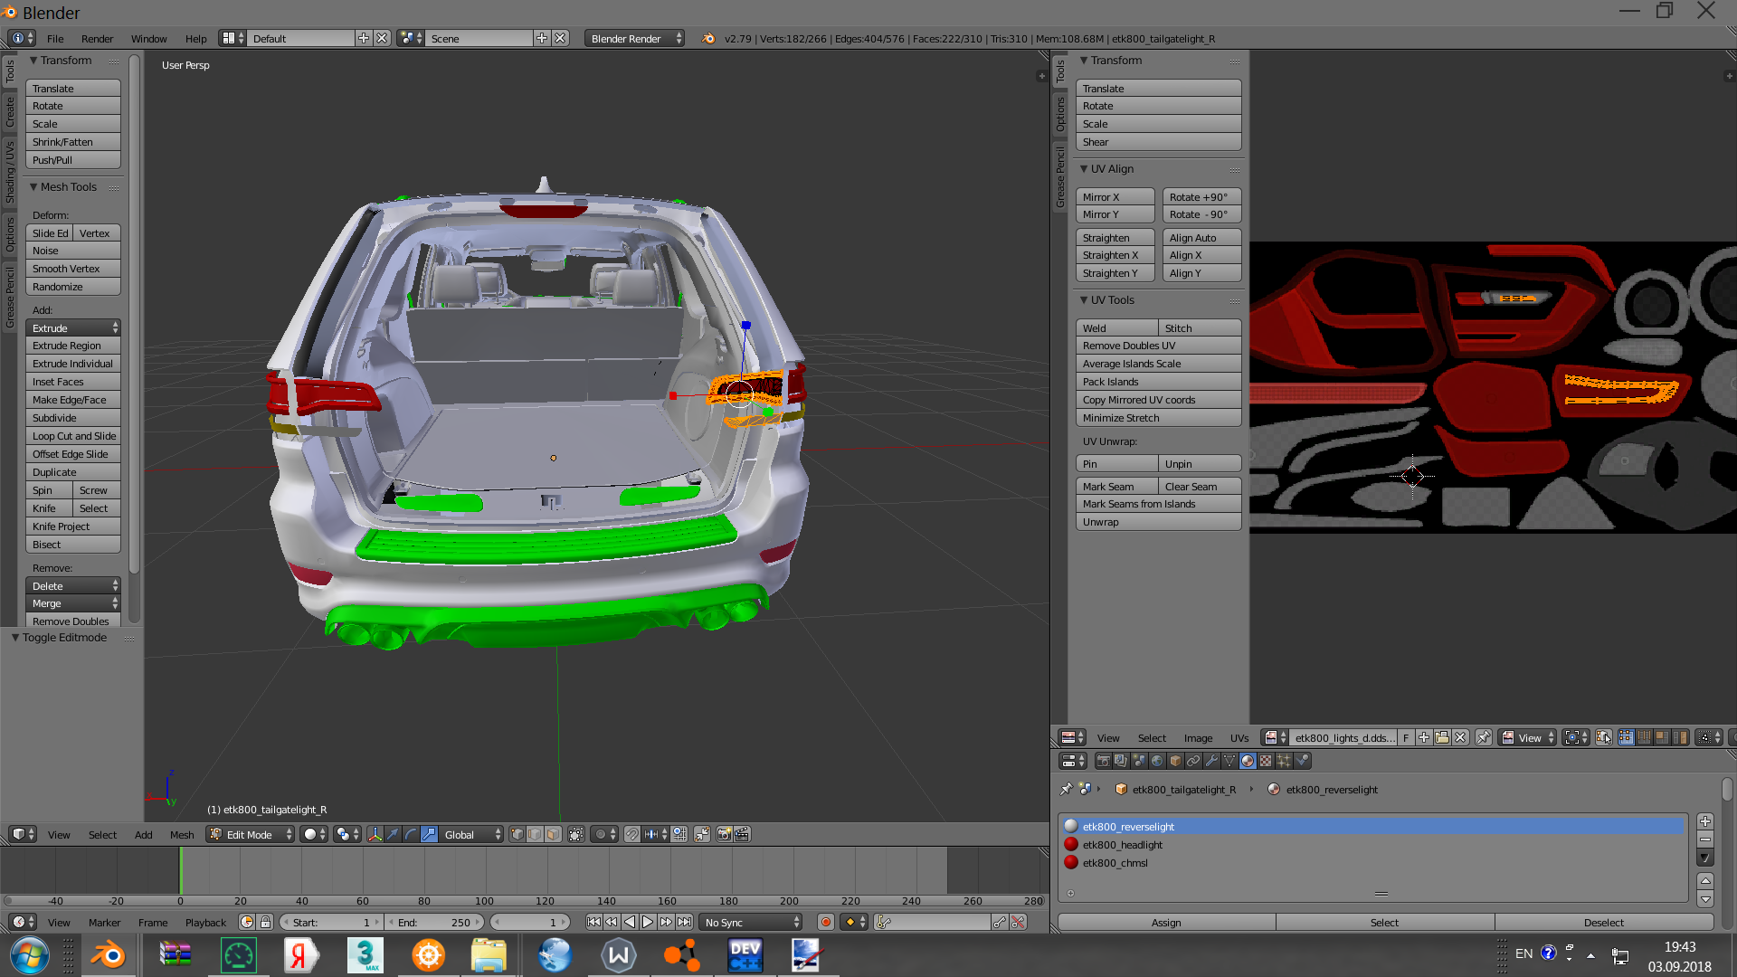The height and width of the screenshot is (977, 1737).
Task: Choose the translate manipulator arrow icon
Action: 393,834
